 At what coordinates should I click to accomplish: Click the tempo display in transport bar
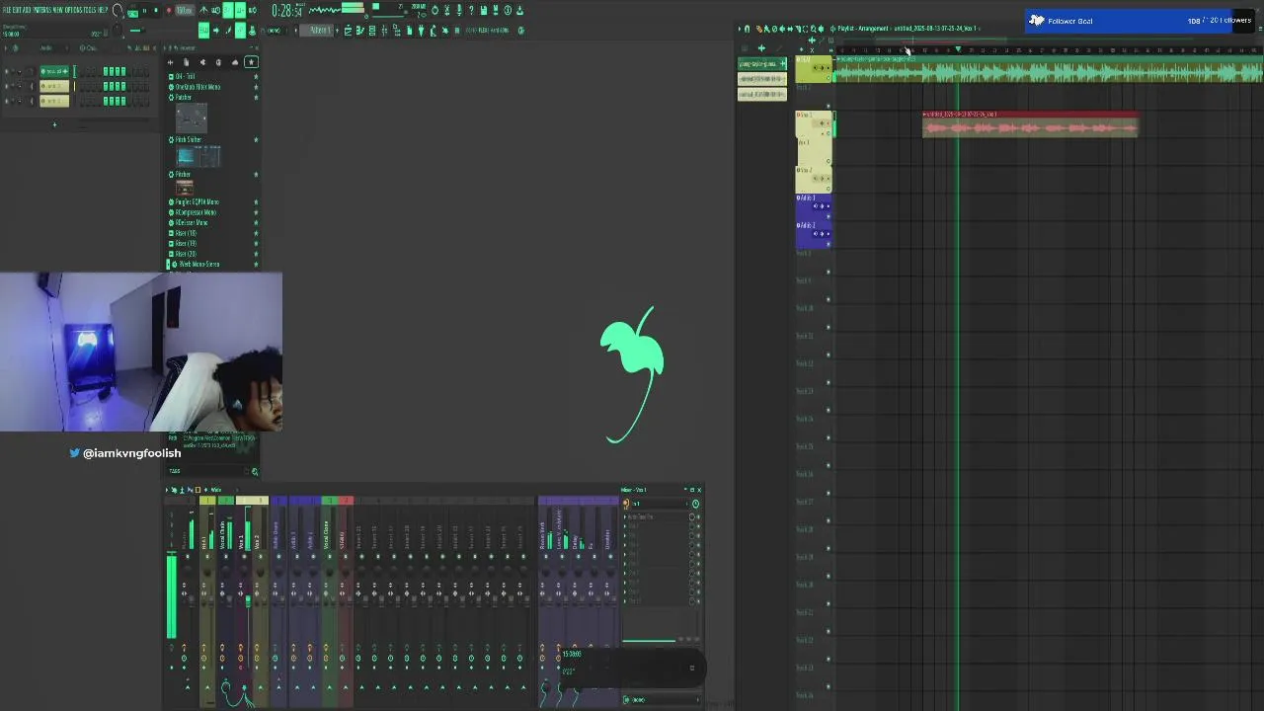[184, 10]
